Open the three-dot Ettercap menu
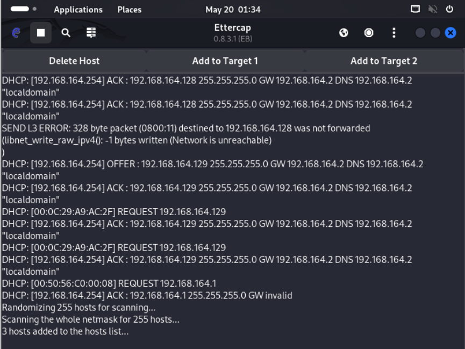Viewport: 465px width, 349px height. (394, 33)
